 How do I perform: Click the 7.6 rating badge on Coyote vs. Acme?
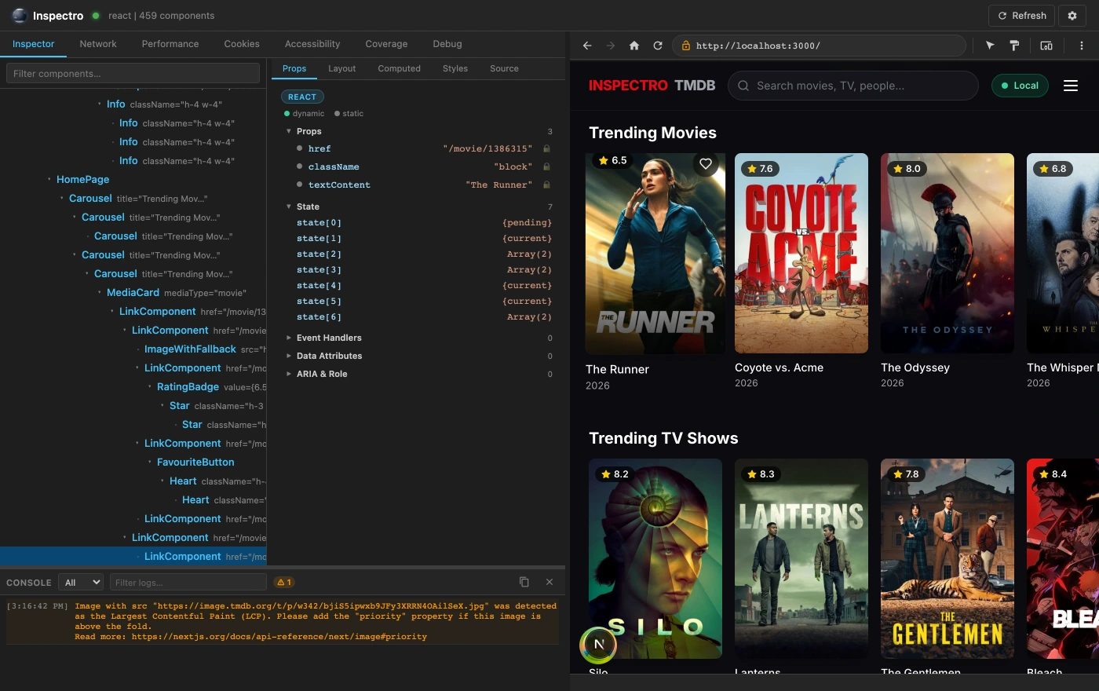tap(759, 169)
